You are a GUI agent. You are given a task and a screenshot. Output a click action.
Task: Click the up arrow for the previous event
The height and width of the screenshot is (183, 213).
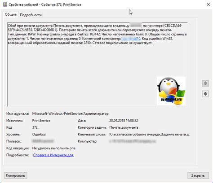pyautogui.click(x=205, y=83)
